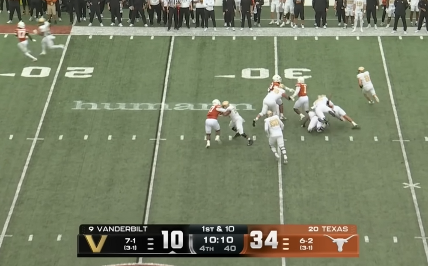Click the X hash marker on field
The height and width of the screenshot is (266, 428).
click(x=412, y=185)
